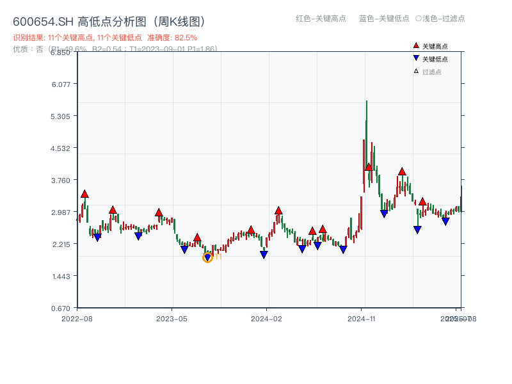This screenshot has width=512, height=384.
Task: Click the 关键低点 legend label
Action: (x=435, y=59)
